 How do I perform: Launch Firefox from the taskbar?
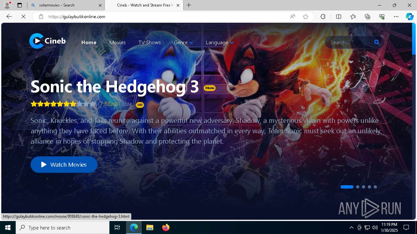click(166, 227)
